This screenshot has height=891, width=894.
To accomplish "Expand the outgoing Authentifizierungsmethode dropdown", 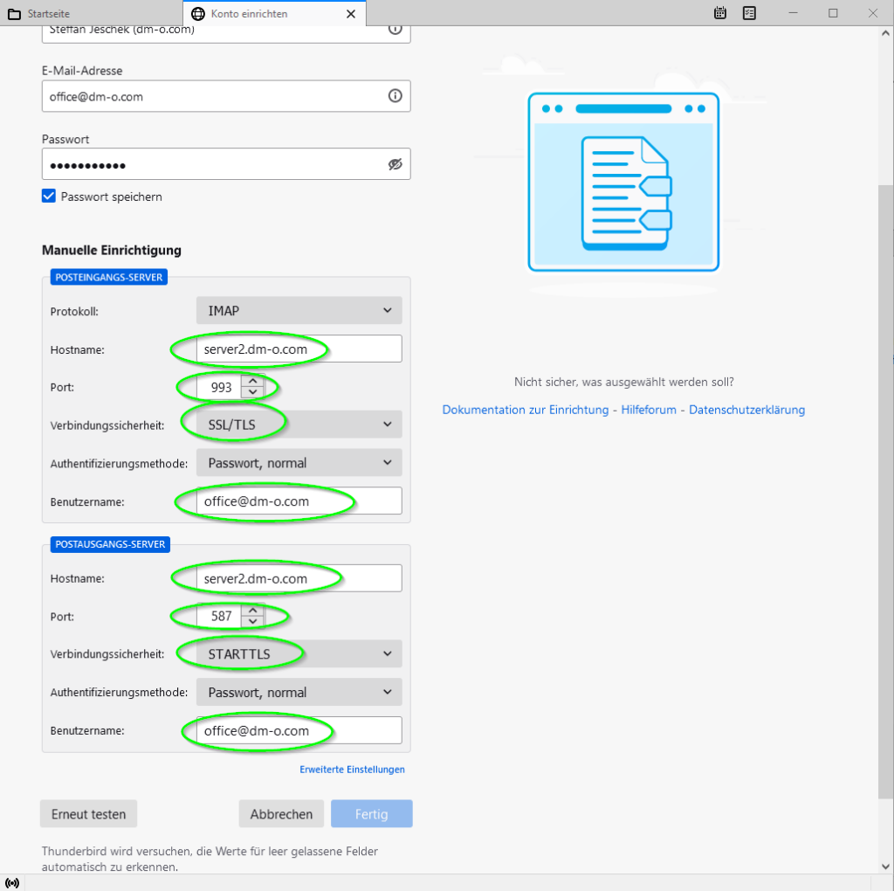I will tap(299, 692).
